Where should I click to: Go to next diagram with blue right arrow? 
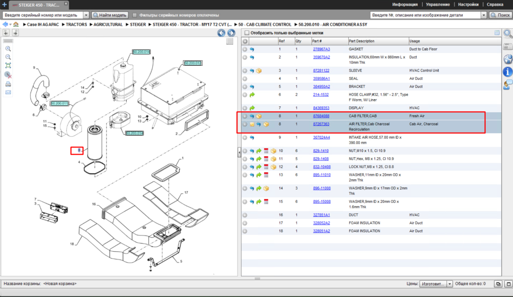tap(231, 33)
